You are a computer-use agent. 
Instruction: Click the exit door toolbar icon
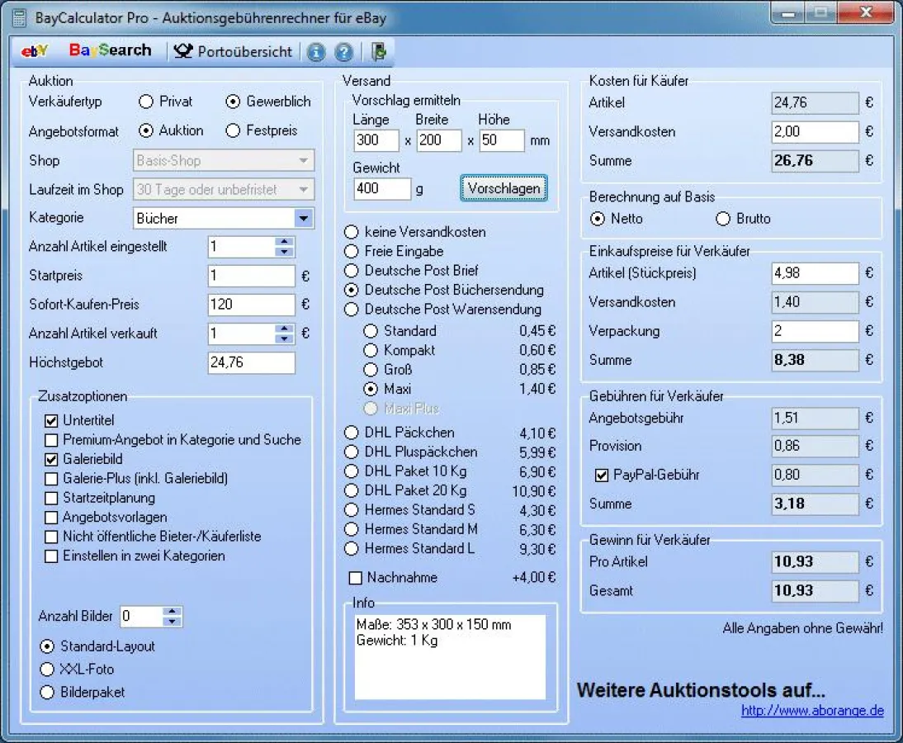point(379,52)
